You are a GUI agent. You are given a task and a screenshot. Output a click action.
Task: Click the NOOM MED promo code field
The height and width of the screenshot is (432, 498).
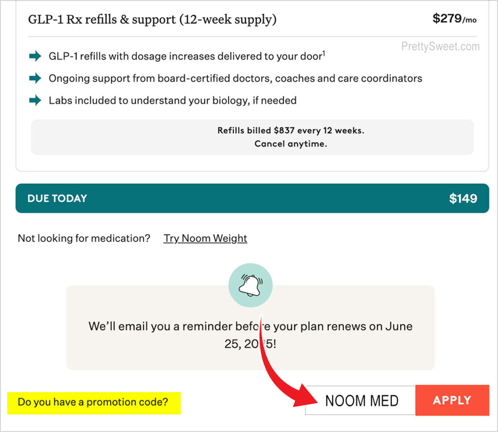point(360,400)
